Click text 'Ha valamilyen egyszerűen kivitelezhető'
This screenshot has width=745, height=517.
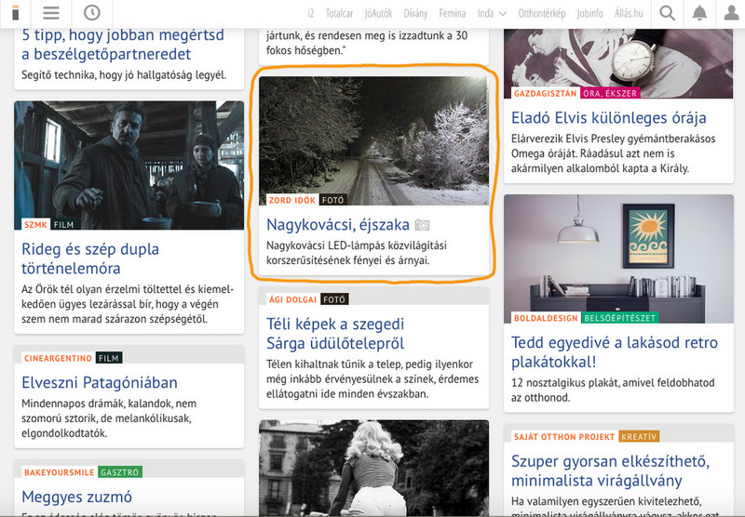(x=606, y=501)
